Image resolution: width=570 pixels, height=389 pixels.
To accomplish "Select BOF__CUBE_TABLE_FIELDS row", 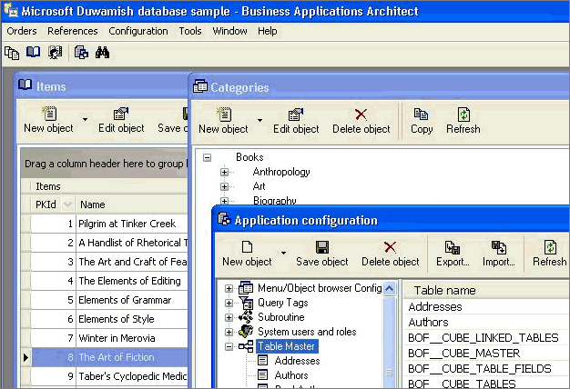I will point(486,369).
